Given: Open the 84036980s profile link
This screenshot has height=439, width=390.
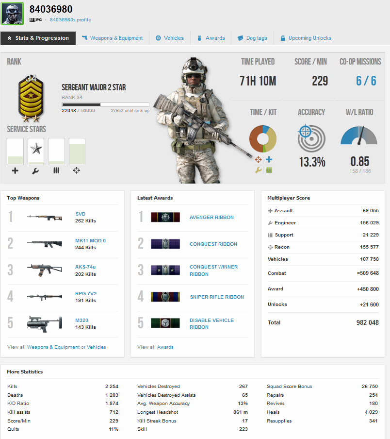Looking at the screenshot, I should 70,20.
